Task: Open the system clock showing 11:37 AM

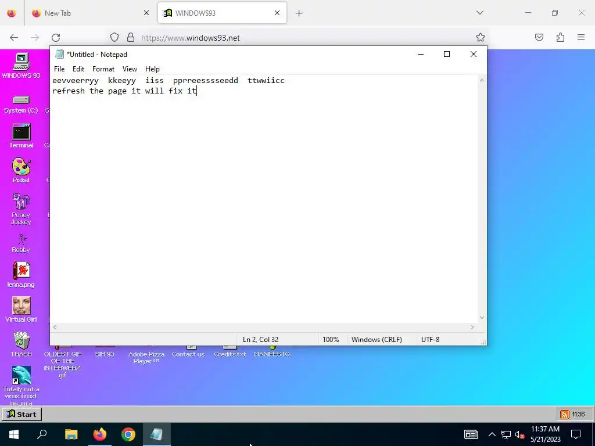Action: [x=545, y=434]
